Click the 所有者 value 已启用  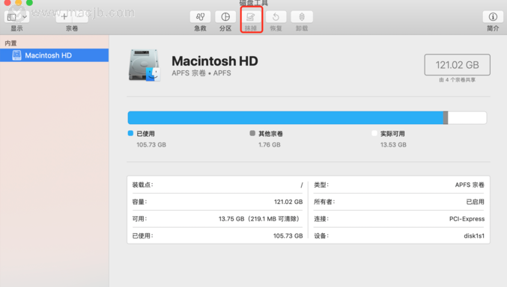476,202
